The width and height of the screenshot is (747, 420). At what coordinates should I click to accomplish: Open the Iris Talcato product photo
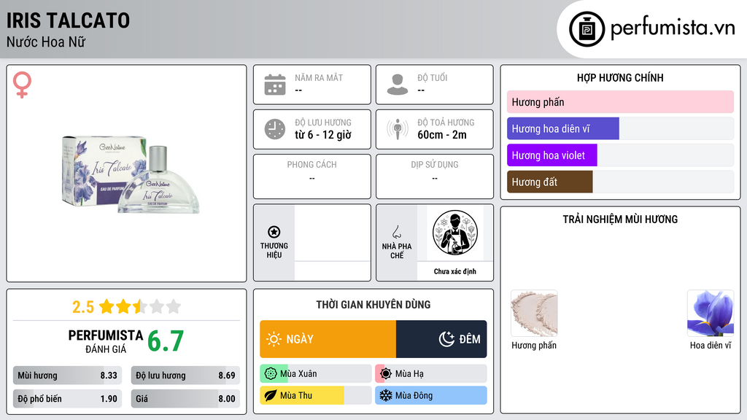click(130, 174)
